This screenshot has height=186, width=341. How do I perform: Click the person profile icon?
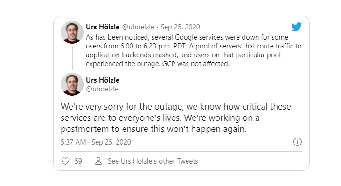98,161
